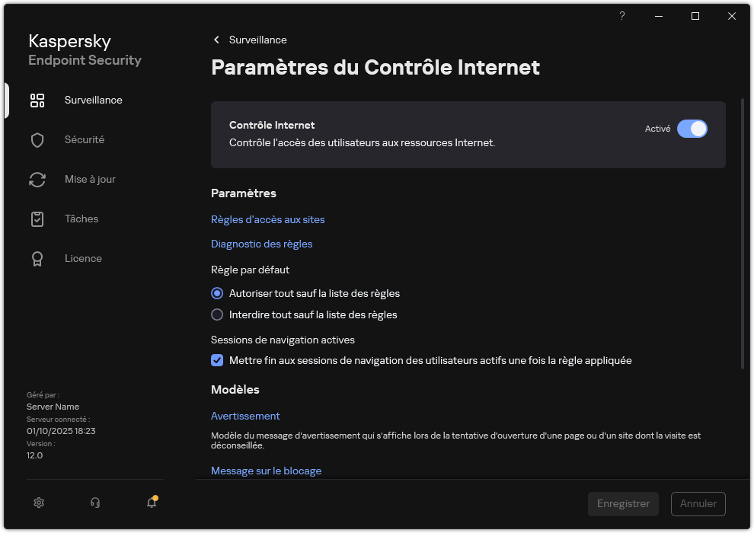Open the "Diagnostic des règles" link
Image resolution: width=754 pixels, height=533 pixels.
point(261,244)
